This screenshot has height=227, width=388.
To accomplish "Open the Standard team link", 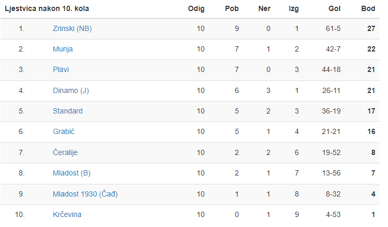I will (67, 111).
